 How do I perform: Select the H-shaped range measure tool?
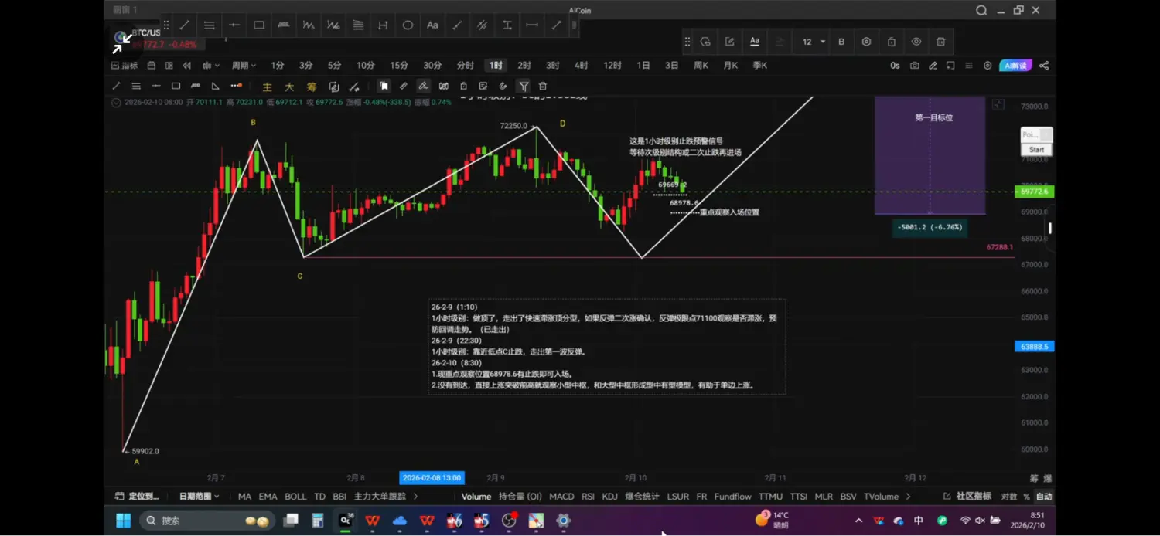(x=383, y=25)
